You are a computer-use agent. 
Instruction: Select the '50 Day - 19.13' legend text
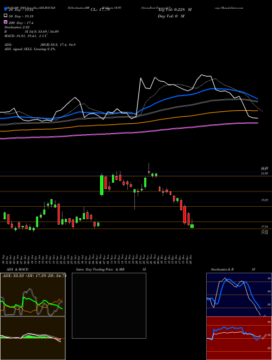click(21, 16)
